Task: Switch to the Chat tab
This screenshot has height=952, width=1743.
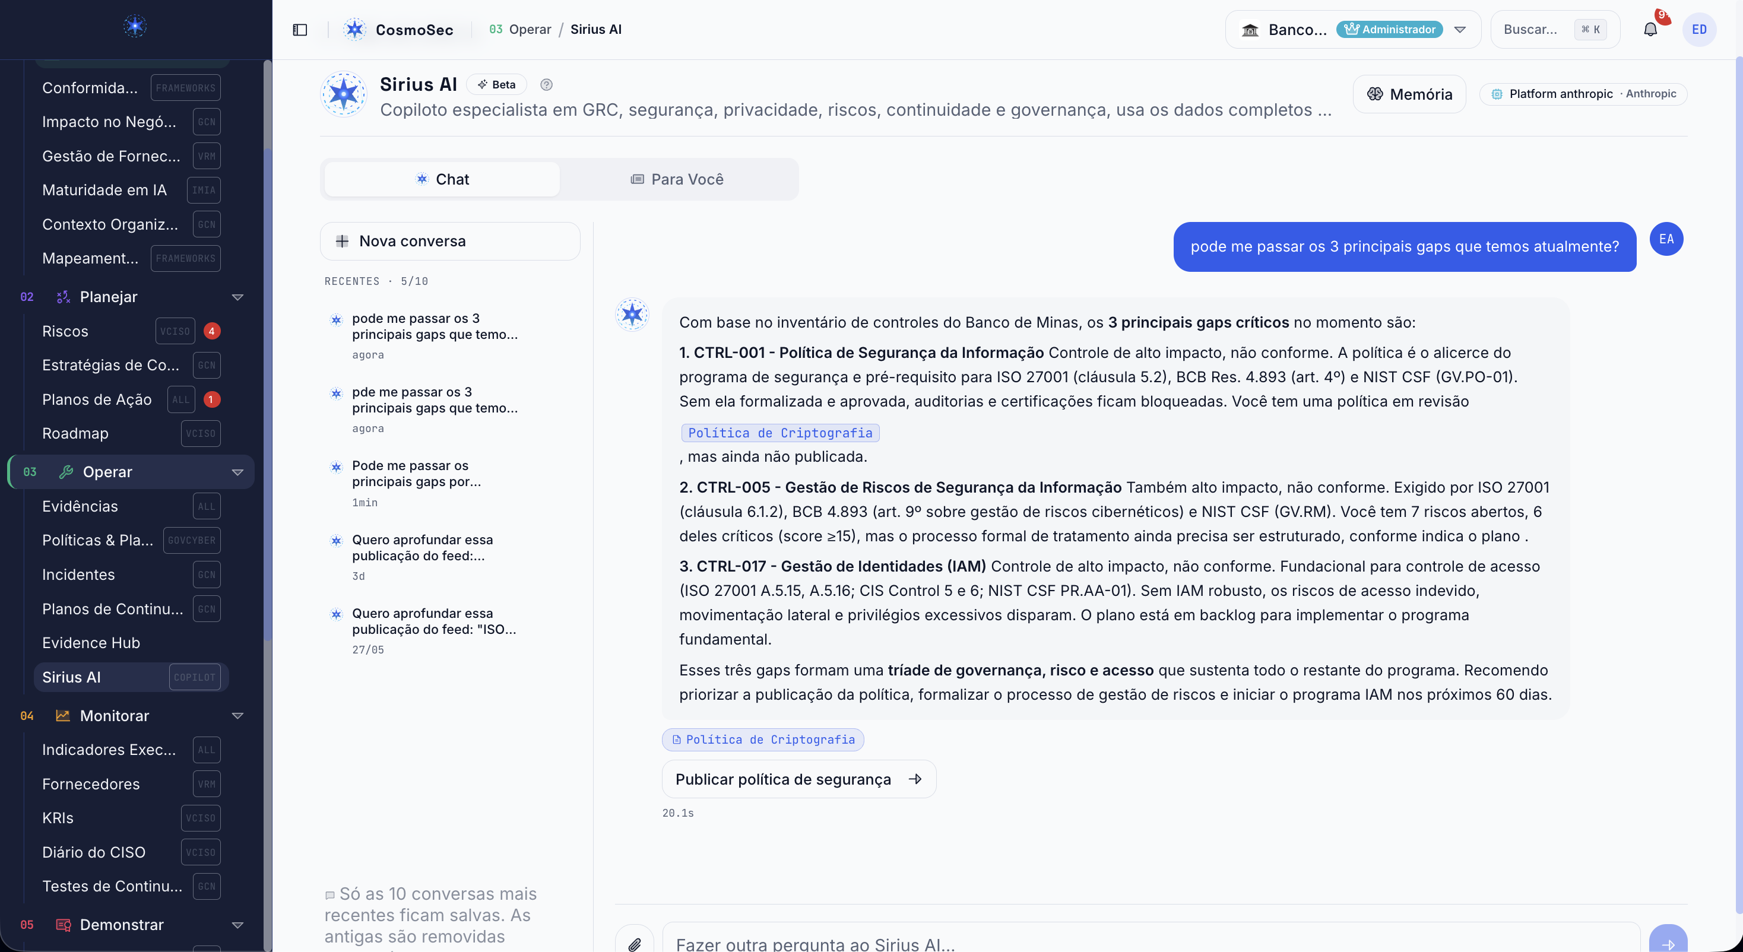Action: [x=442, y=179]
